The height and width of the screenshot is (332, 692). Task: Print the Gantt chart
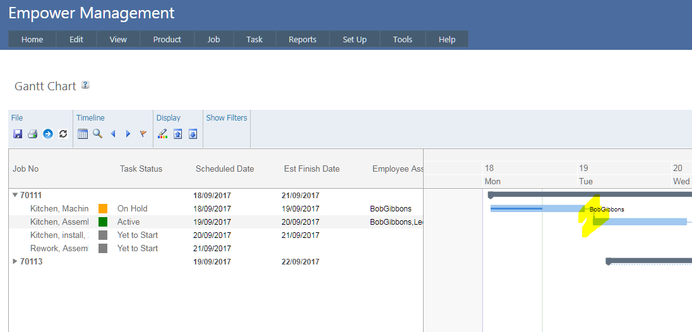[32, 134]
